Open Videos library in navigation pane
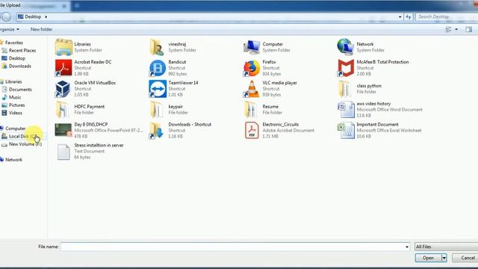This screenshot has height=269, width=478. (16, 113)
